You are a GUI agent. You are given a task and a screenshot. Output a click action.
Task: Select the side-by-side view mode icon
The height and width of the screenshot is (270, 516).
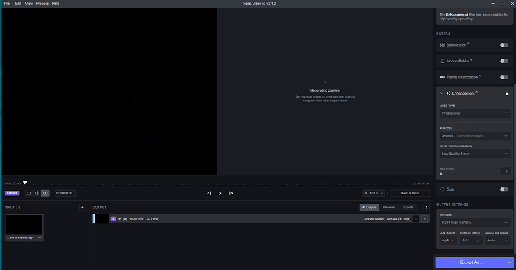pos(46,193)
